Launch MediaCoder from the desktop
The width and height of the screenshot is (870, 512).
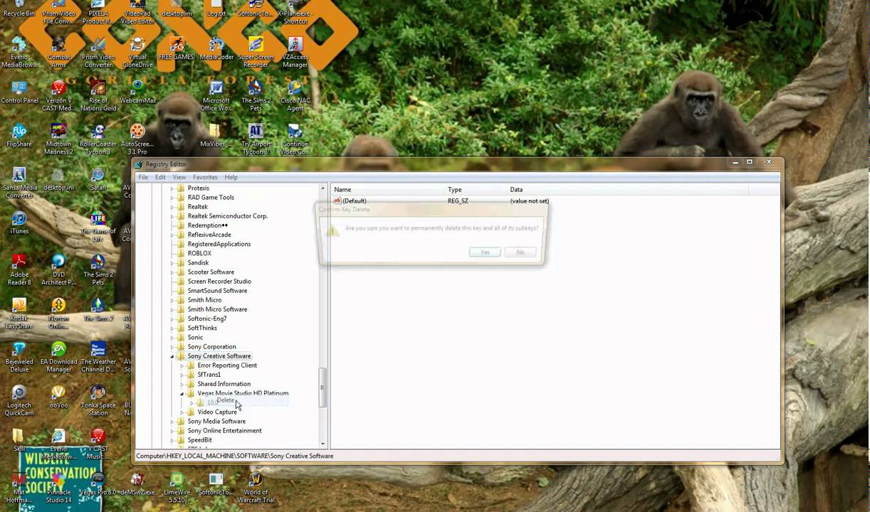click(216, 50)
